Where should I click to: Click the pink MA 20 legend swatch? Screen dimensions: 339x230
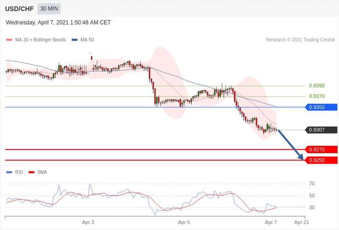[x=9, y=40]
